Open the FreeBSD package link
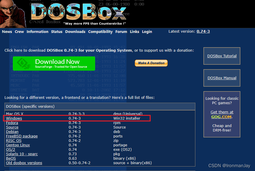255x171 pixels. (22, 136)
